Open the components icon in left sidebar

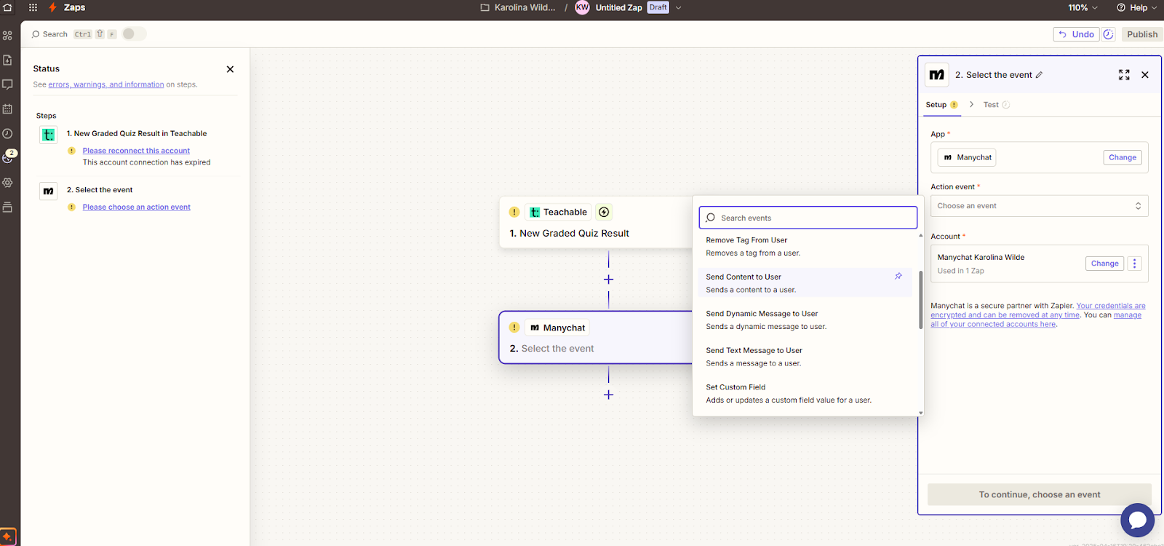[7, 35]
